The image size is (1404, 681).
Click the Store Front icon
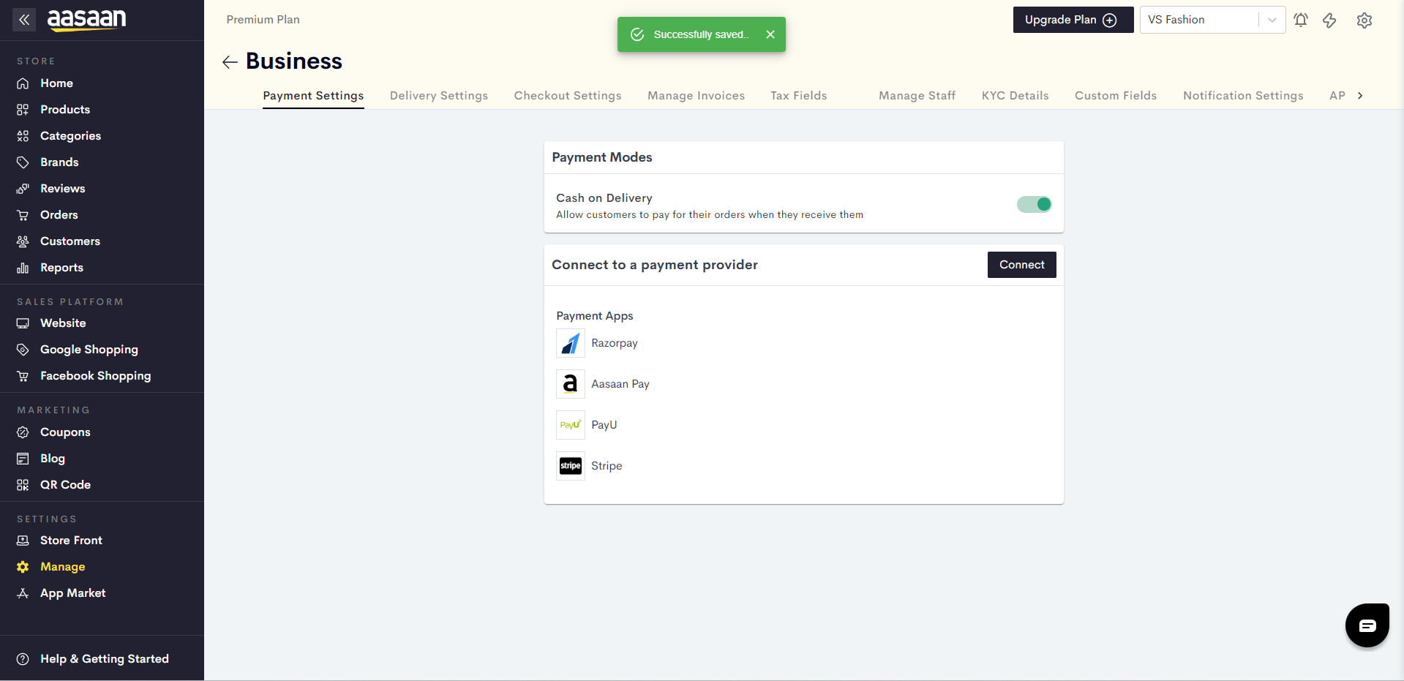23,541
